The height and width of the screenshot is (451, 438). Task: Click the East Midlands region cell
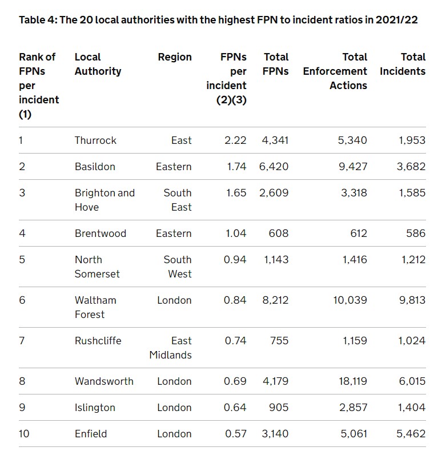170,348
